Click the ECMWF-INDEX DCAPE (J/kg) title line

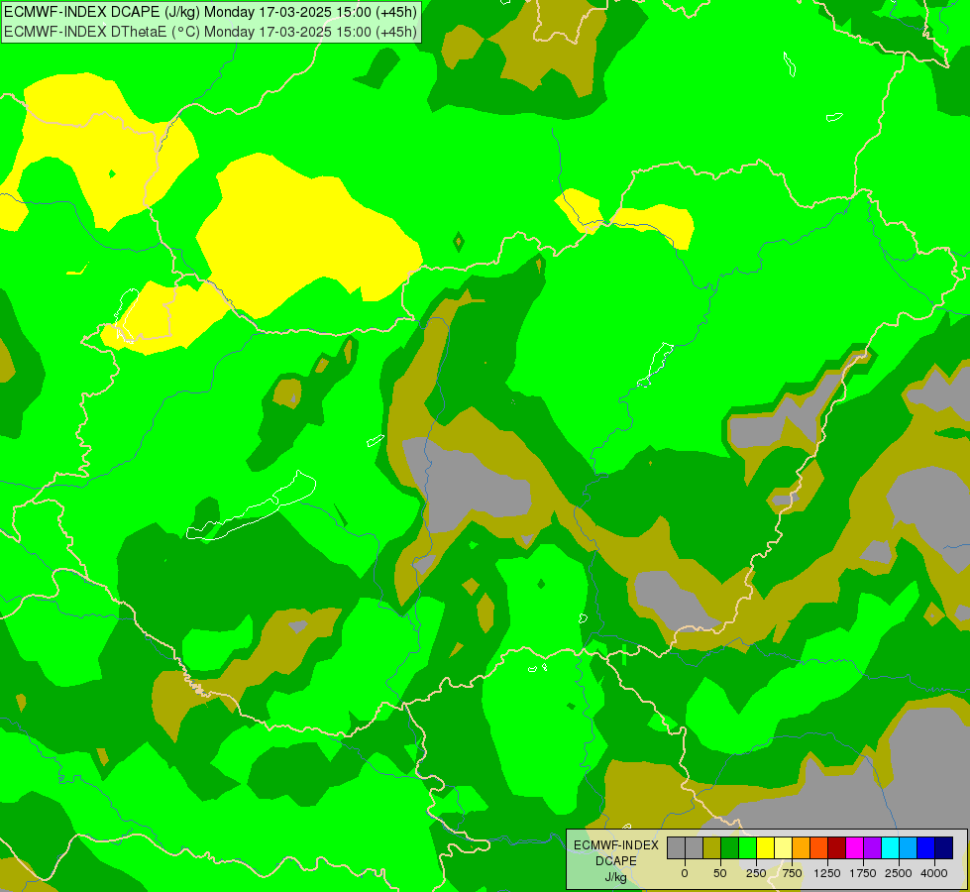[210, 12]
